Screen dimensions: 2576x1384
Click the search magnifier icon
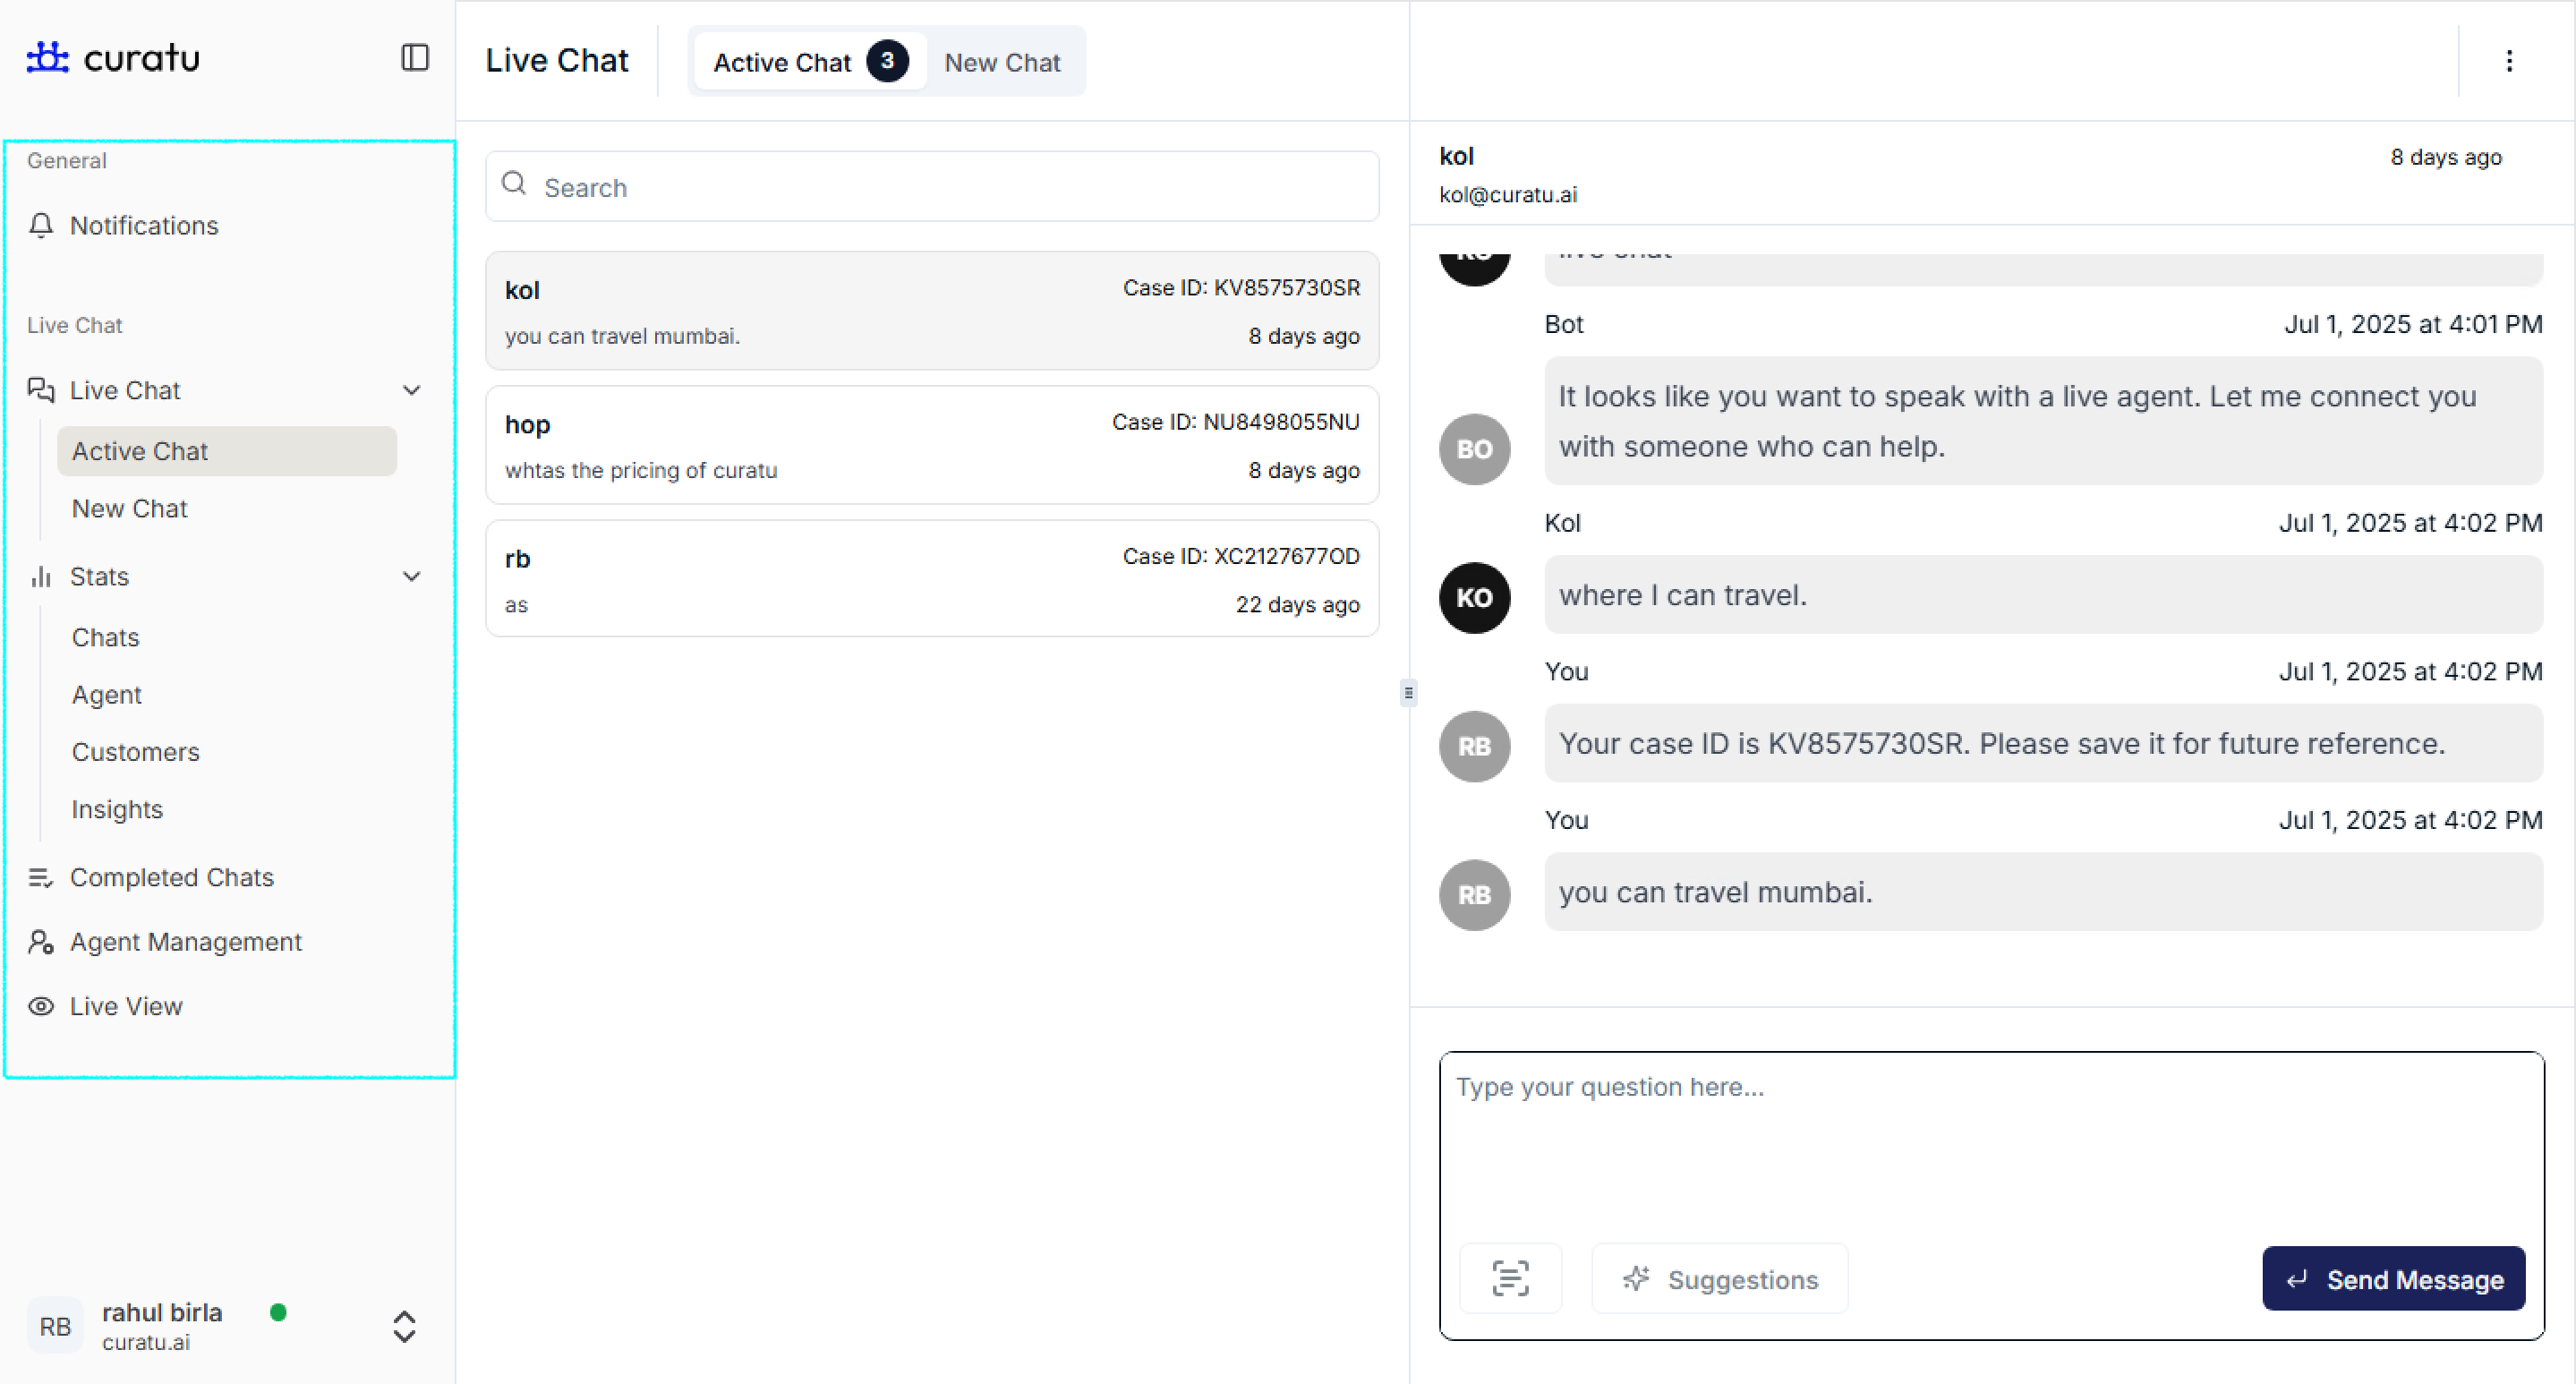point(514,184)
